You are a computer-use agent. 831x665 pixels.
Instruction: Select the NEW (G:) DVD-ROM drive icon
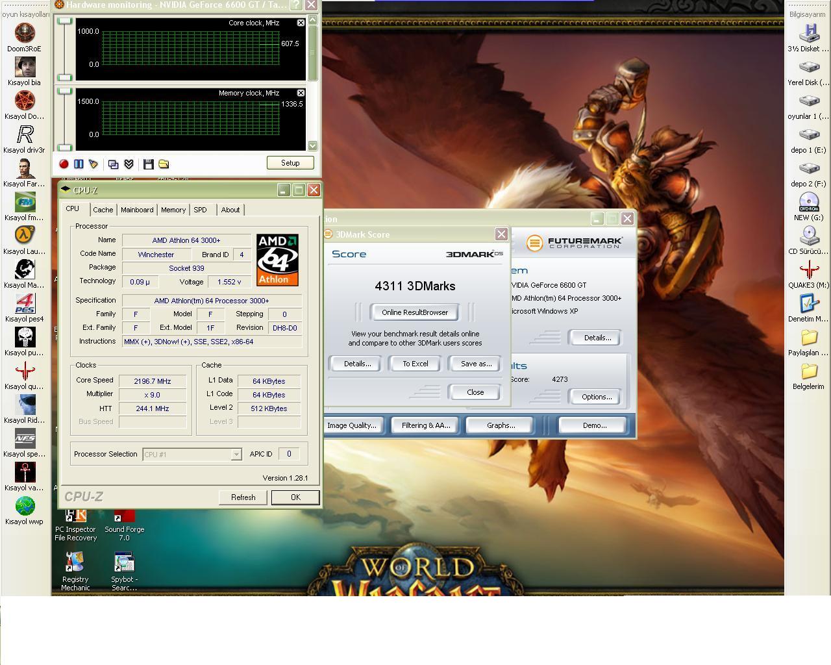[x=808, y=207]
